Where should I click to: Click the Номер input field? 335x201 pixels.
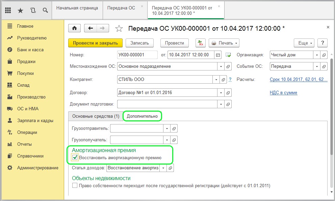tap(137, 55)
